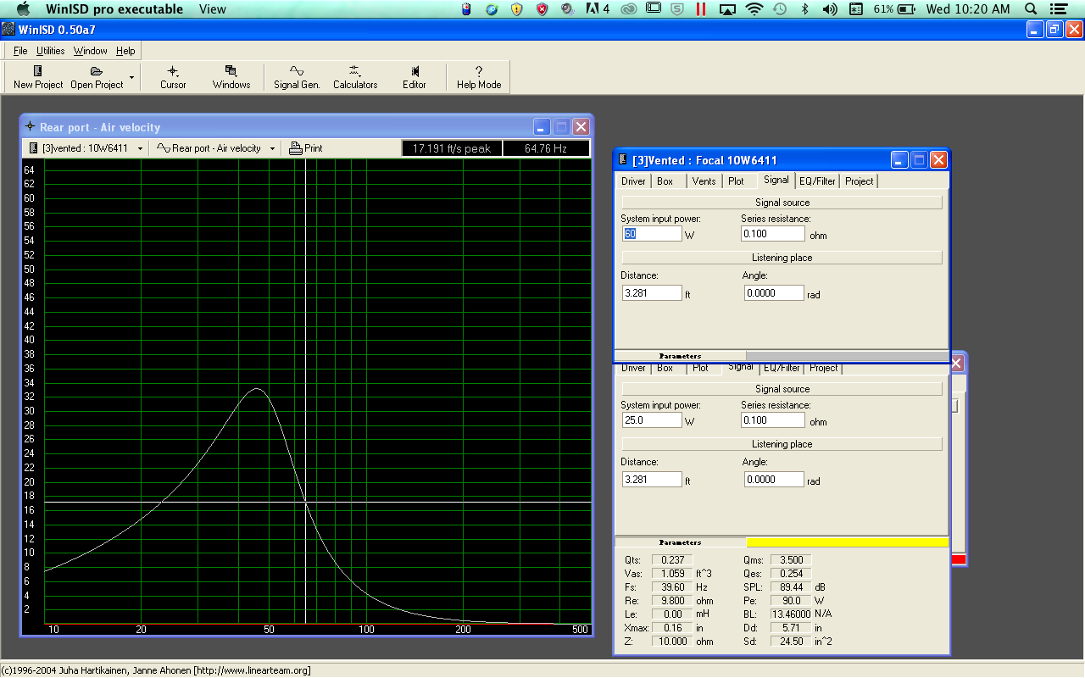Screen dimensions: 1085x678
Task: Click the Qms value 3.500
Action: pyautogui.click(x=791, y=560)
